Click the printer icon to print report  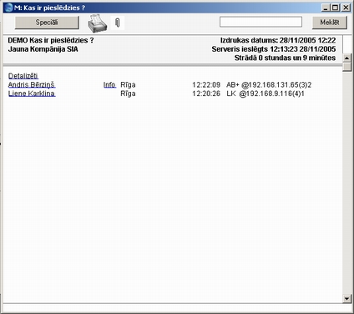click(x=98, y=23)
